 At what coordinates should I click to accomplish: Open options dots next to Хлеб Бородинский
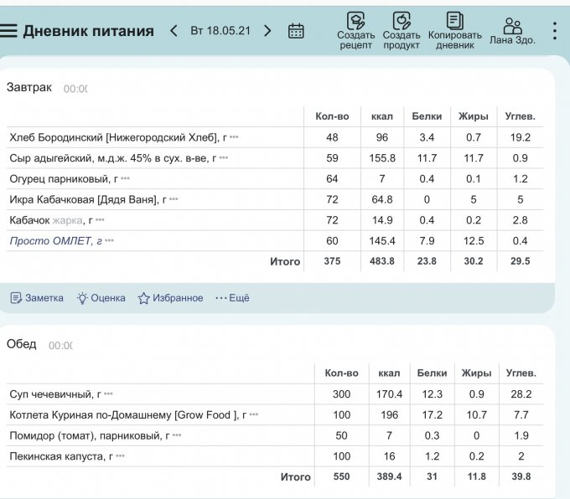pyautogui.click(x=235, y=137)
